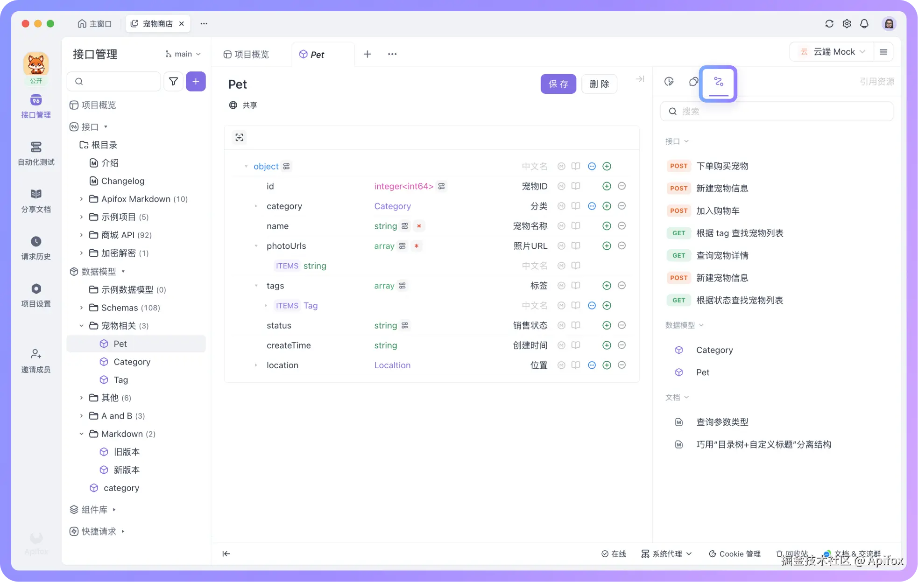Viewport: 918px width, 582px height.
Task: Open advanced settings for the category field
Action: point(592,206)
